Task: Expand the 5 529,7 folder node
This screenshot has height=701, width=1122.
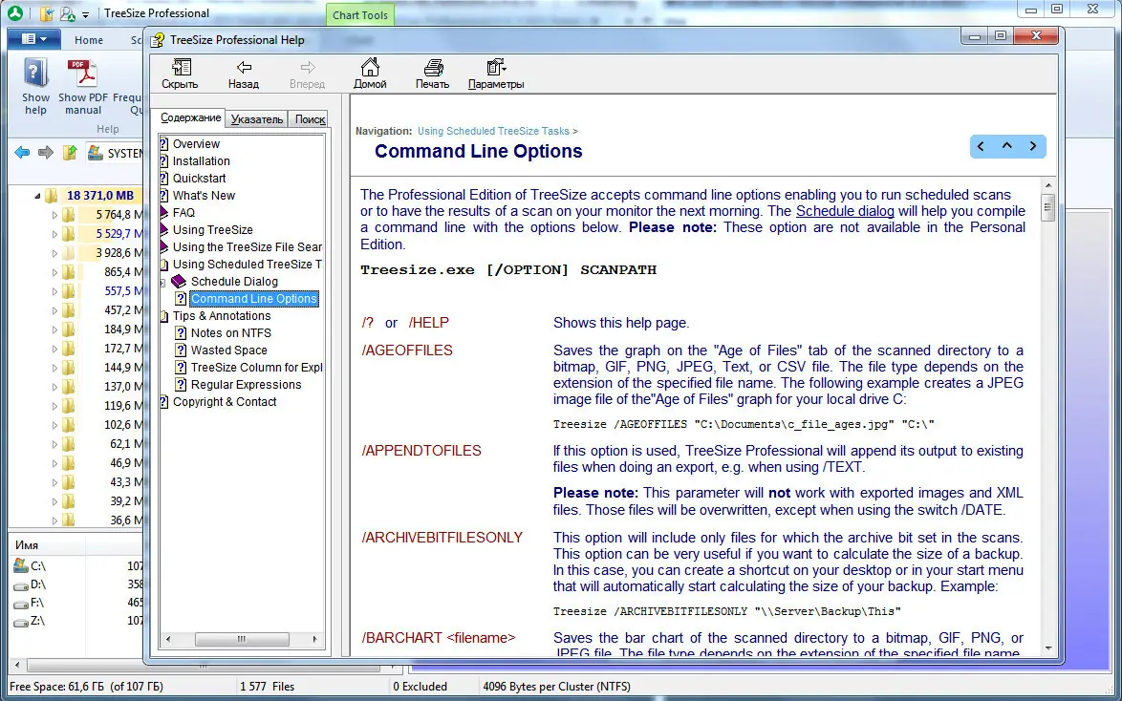Action: pos(54,234)
